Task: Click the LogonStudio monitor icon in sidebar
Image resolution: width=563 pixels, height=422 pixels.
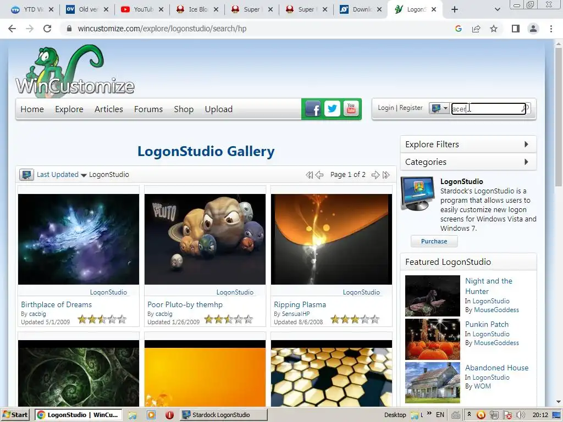Action: tap(418, 194)
